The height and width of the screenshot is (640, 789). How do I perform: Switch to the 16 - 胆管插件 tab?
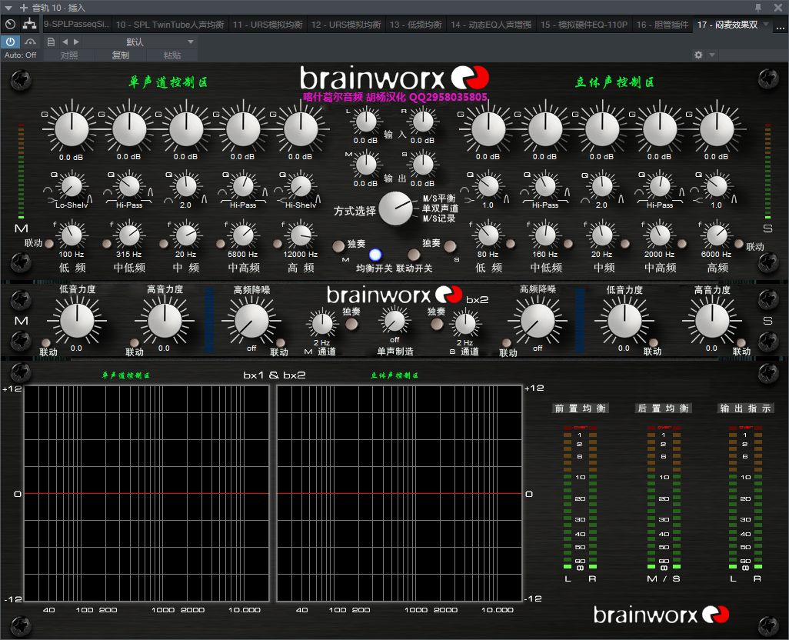tap(662, 25)
